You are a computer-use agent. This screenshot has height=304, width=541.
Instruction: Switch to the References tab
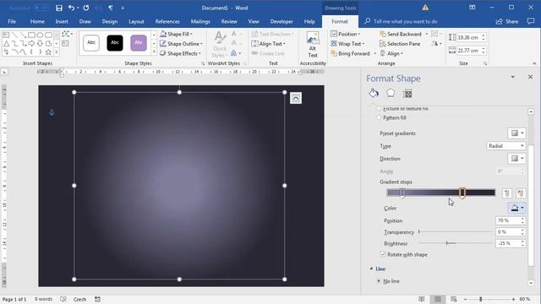pyautogui.click(x=167, y=21)
